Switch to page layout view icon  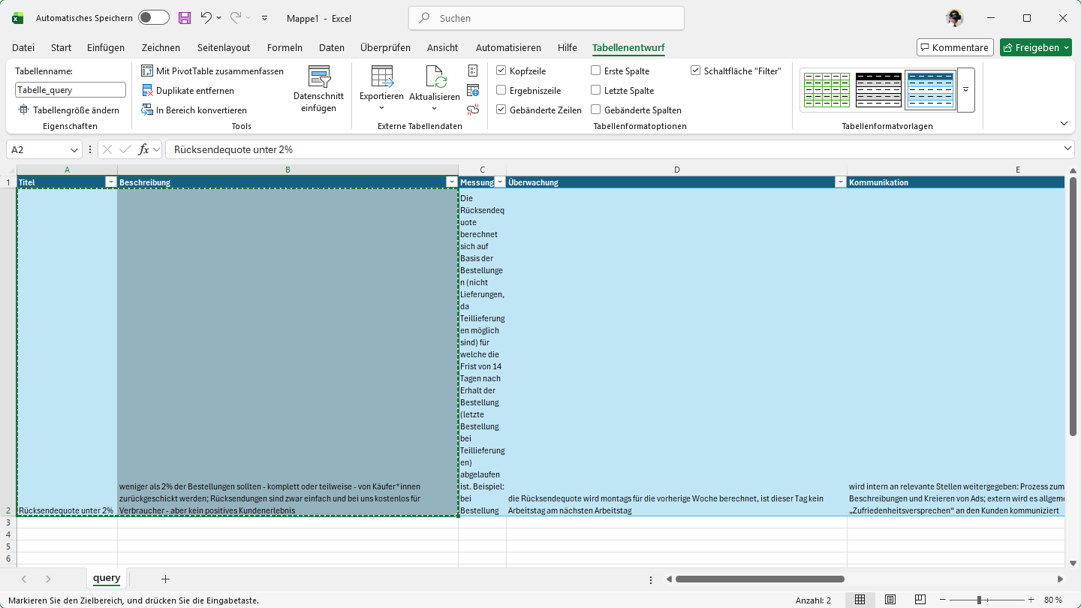tap(890, 600)
